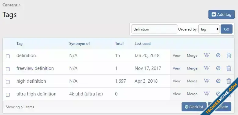The height and width of the screenshot is (115, 238).
Task: View the definition tag
Action: click(x=177, y=56)
